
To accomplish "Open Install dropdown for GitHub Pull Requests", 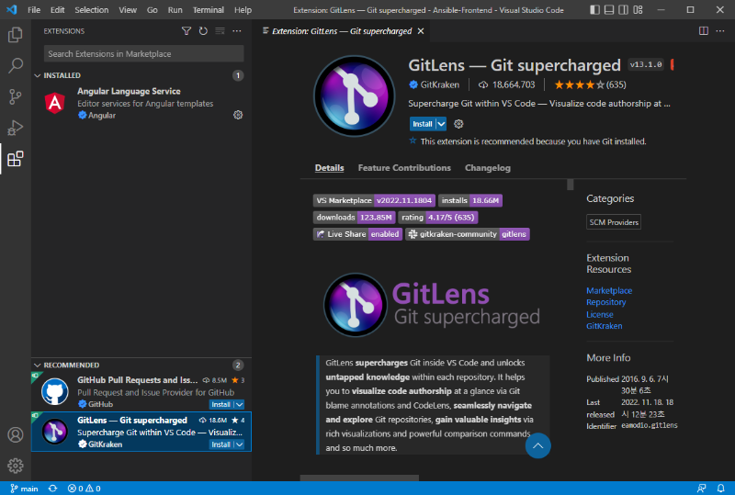I will pos(240,404).
